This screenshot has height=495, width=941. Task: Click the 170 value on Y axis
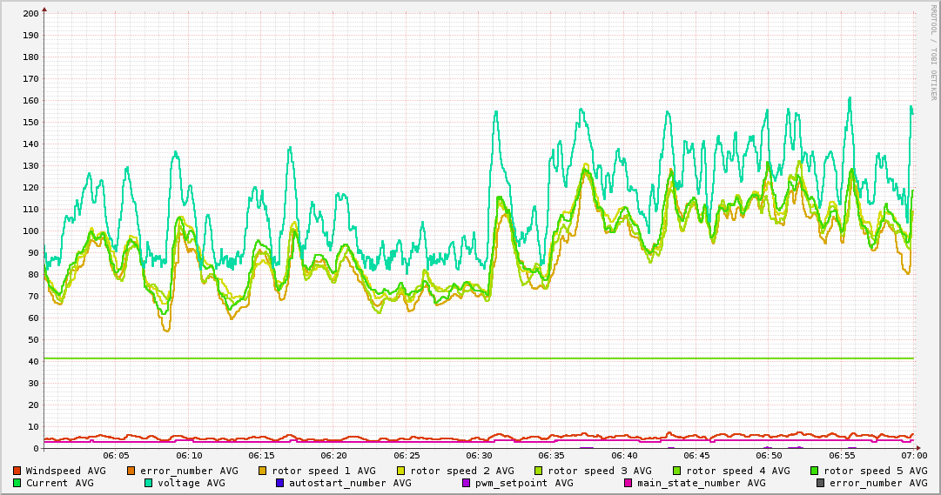(30, 78)
